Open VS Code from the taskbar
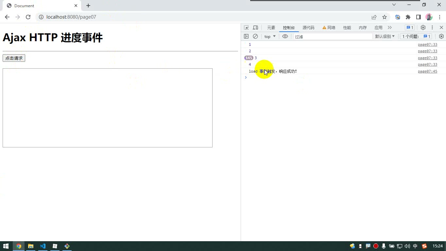 coord(43,246)
